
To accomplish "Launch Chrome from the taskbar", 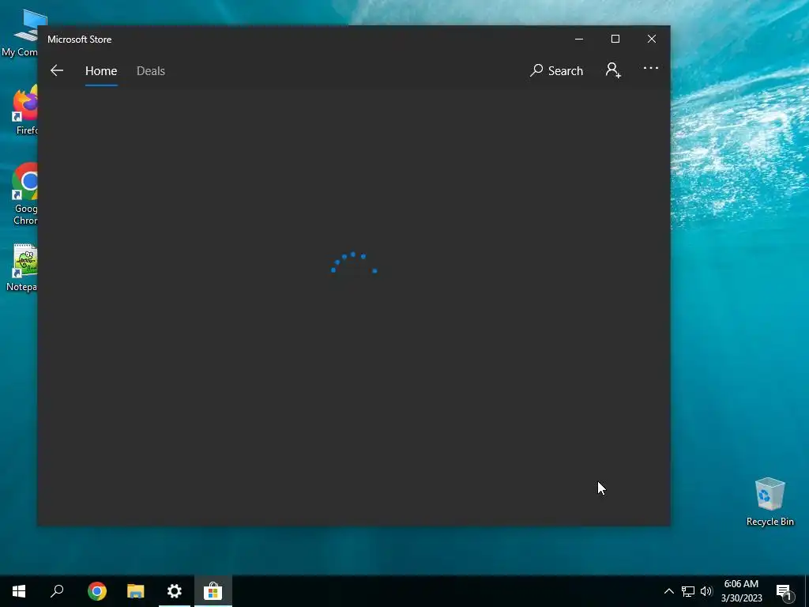I will 97,591.
